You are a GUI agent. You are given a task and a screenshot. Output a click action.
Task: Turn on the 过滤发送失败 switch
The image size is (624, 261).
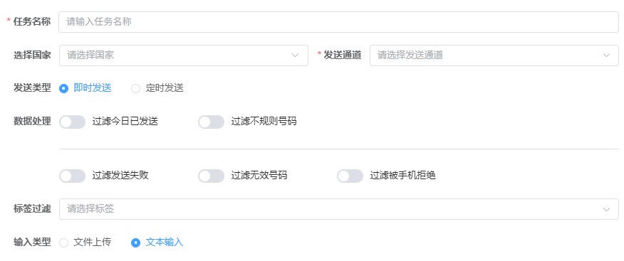point(73,176)
